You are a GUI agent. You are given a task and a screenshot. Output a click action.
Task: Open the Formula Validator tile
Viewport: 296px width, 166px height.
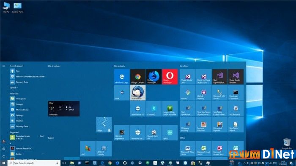(x=204, y=125)
